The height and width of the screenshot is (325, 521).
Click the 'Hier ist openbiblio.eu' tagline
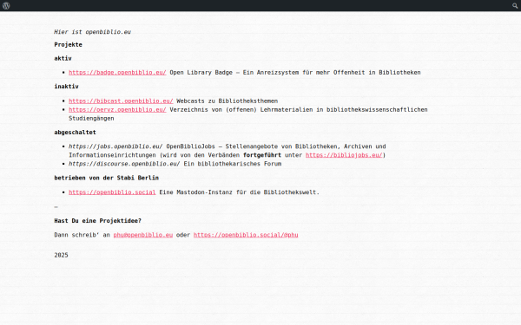pyautogui.click(x=92, y=32)
